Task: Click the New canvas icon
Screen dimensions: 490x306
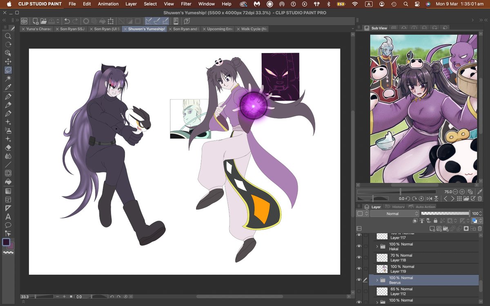Action: 36,21
